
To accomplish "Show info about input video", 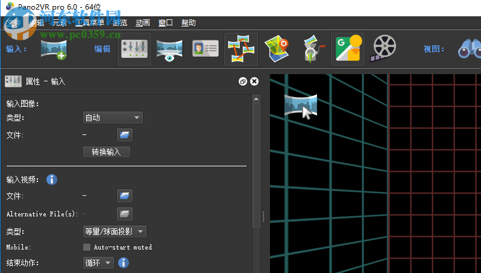I will point(52,180).
